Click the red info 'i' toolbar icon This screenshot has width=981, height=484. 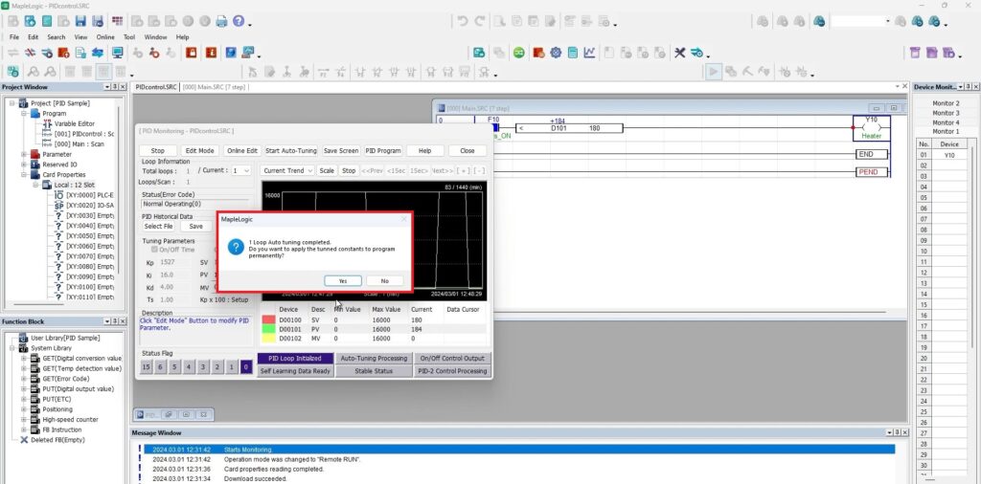click(211, 53)
